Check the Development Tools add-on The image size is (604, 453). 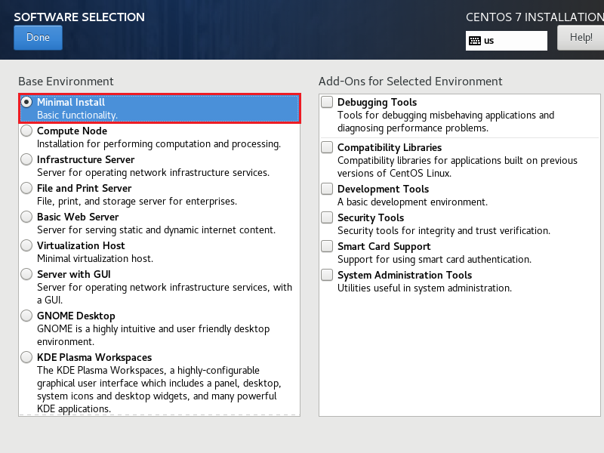click(x=327, y=189)
